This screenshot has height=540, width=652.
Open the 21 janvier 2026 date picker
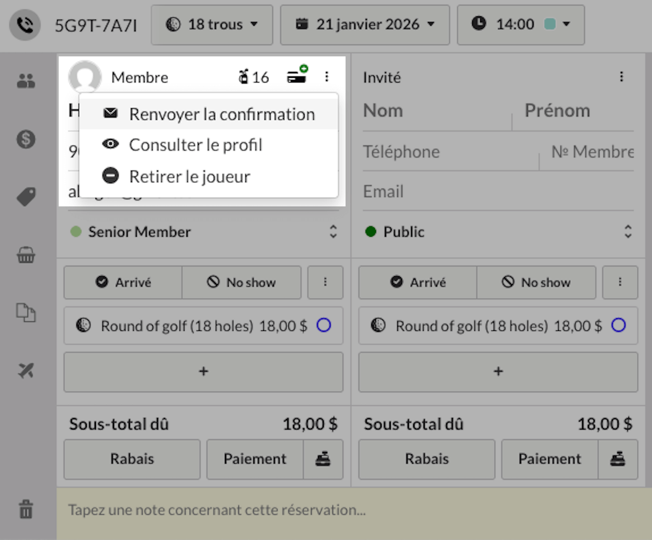[x=365, y=25]
